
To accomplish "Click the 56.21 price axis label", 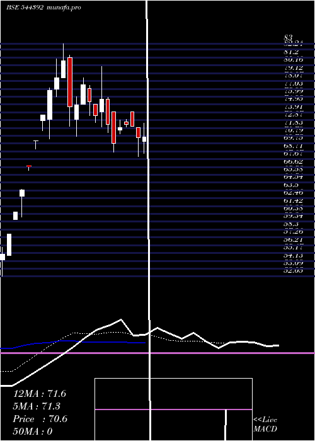I will tap(293, 239).
